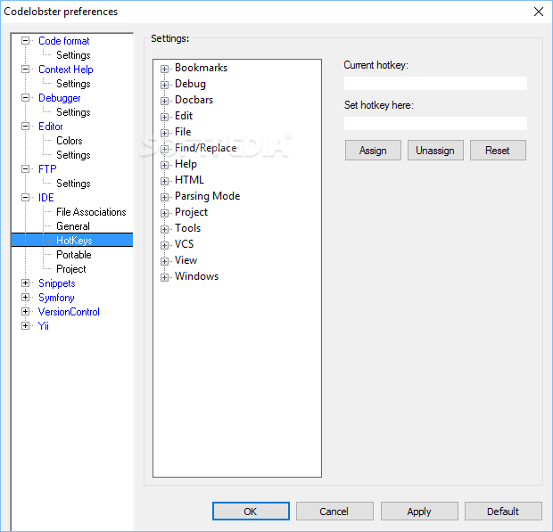Viewport: 553px width, 532px height.
Task: Open Settings under Debugger
Action: click(x=73, y=112)
